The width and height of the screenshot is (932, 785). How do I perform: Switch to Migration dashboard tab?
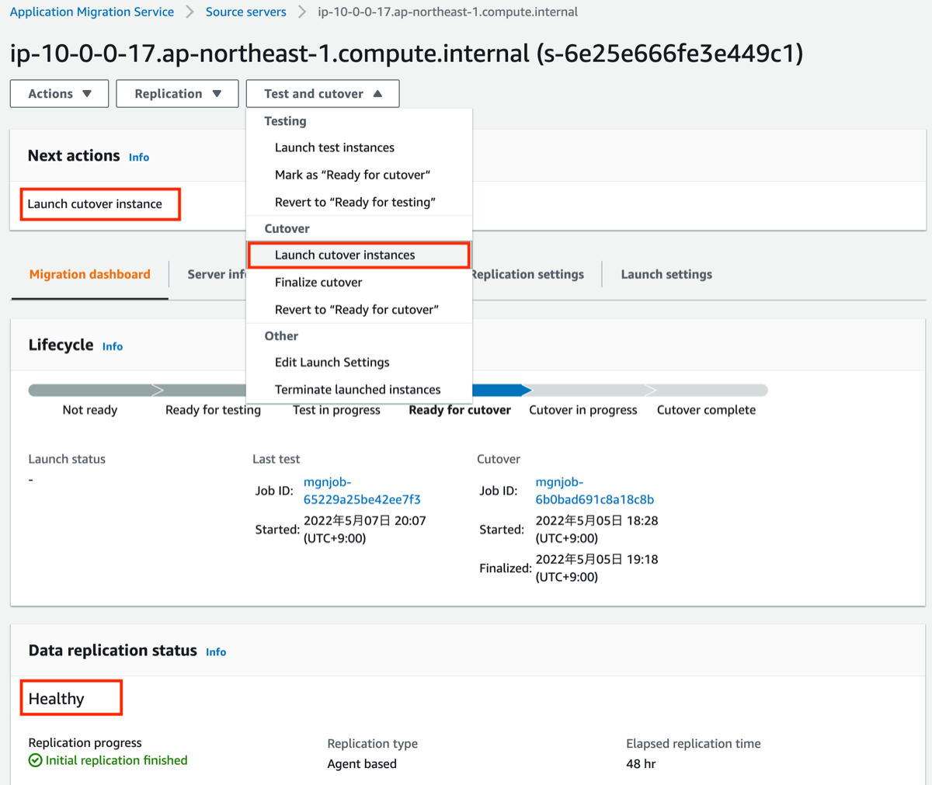coord(90,274)
